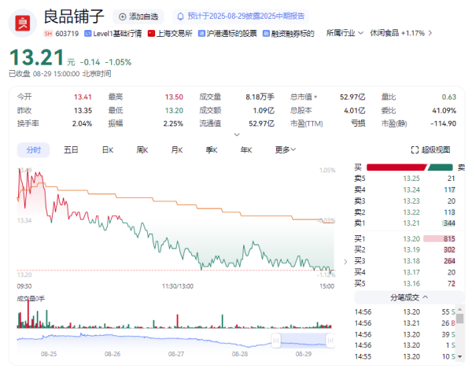Screen dimensions: 472x372
Task: Click the right handle of timeline range slider
Action: [x=330, y=340]
